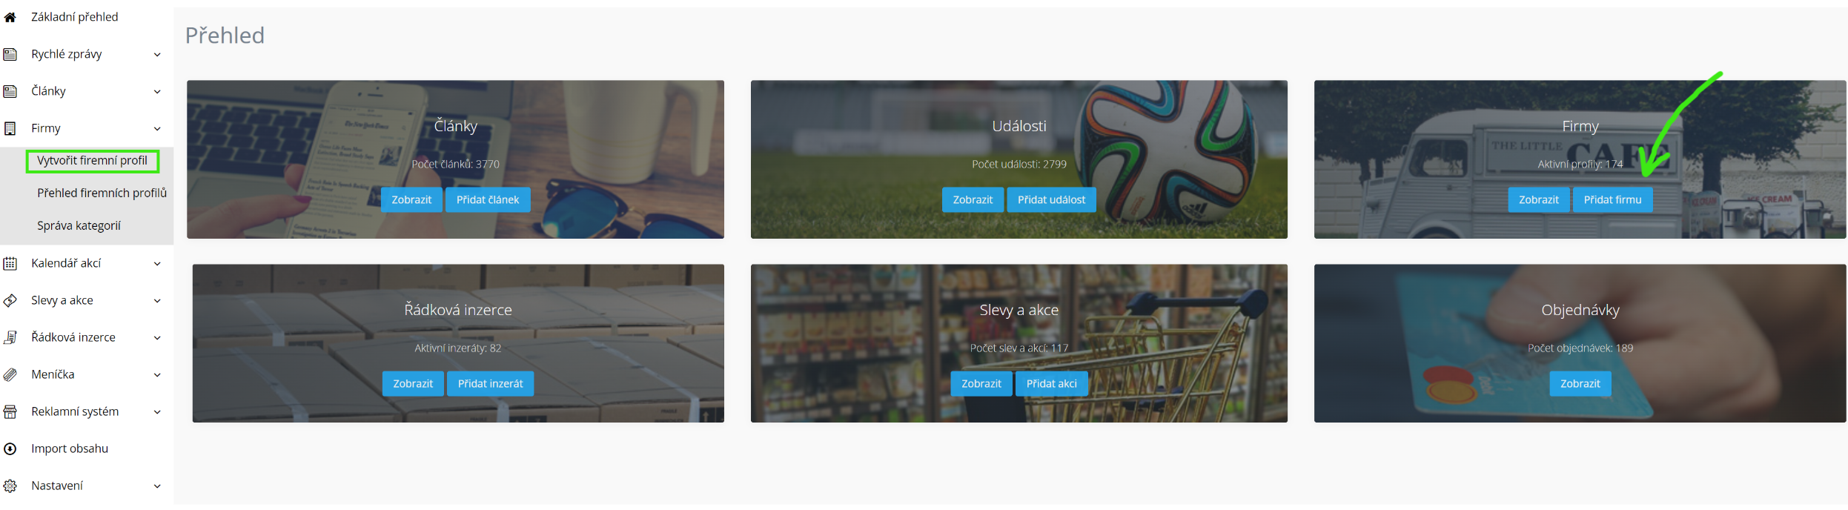
Task: Click the Reklamní systém shop icon
Action: (10, 411)
